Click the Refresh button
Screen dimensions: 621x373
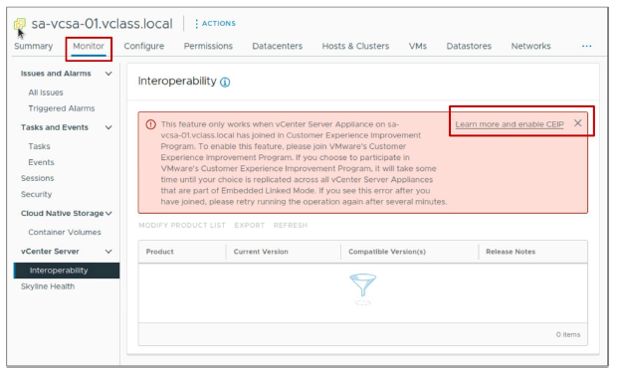click(291, 226)
